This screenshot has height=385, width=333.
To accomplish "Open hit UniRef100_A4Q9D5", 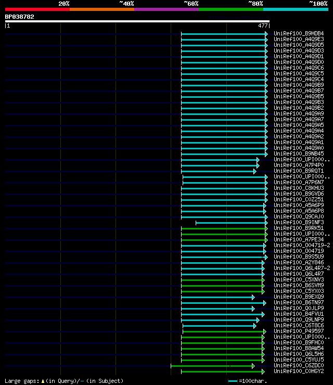I will [299, 45].
